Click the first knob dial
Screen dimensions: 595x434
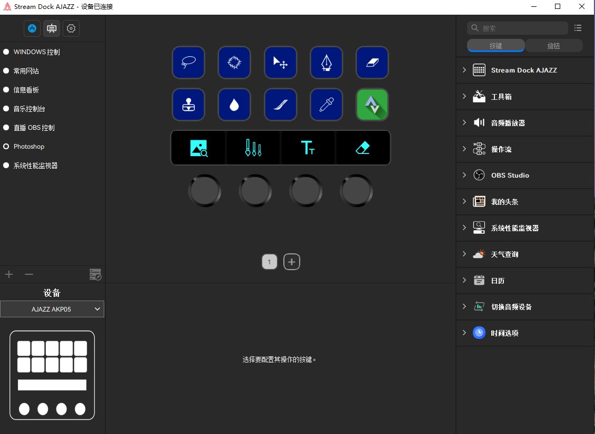pyautogui.click(x=205, y=191)
